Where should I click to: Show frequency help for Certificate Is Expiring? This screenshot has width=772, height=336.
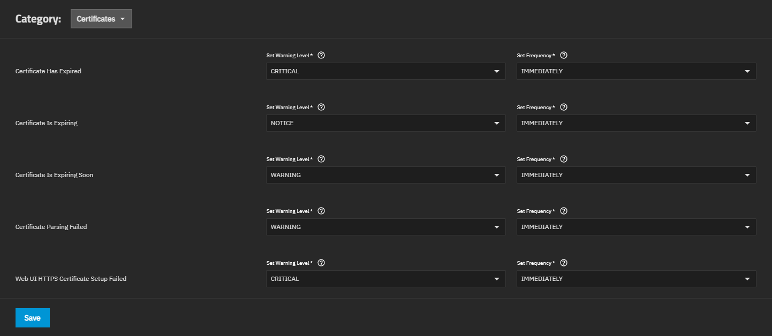[x=563, y=107]
